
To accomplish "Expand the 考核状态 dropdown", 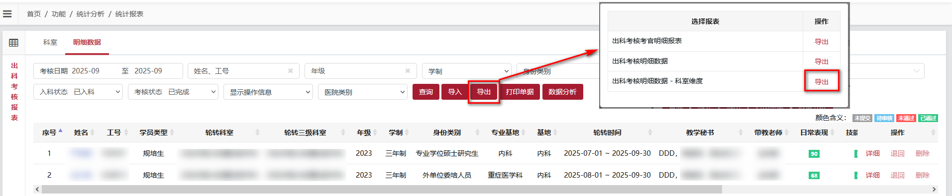I will (173, 92).
